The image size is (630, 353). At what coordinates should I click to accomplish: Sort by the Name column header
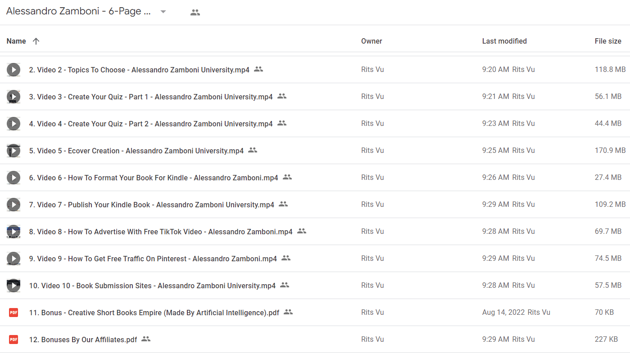[x=16, y=41]
